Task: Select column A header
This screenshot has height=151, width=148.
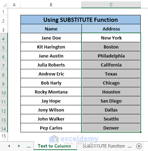Action: click(14, 5)
